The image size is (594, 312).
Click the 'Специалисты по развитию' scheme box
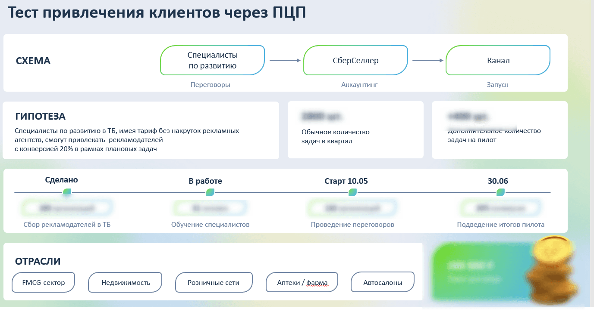[212, 61]
